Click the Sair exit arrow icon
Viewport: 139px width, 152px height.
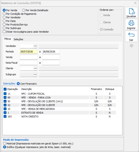(131, 35)
